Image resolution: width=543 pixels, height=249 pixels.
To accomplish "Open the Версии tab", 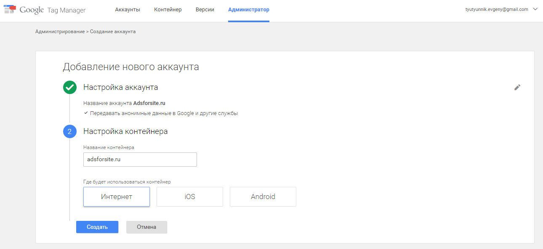I will (205, 9).
